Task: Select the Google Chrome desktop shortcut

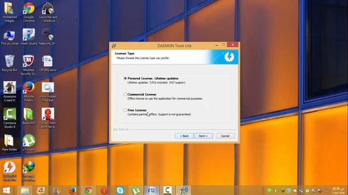Action: click(29, 12)
